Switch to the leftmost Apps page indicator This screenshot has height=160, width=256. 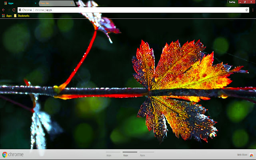pyautogui.click(x=113, y=154)
